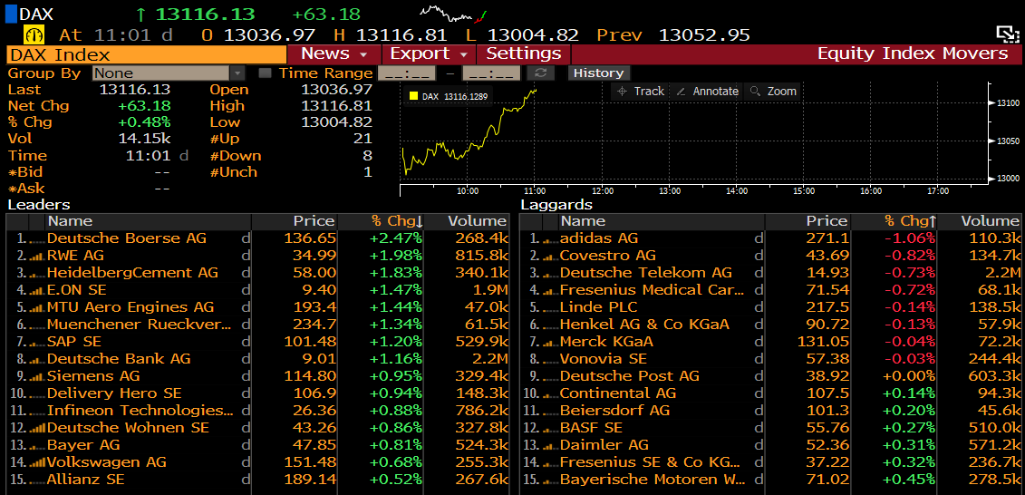
Task: Click the yellow DAX legend color swatch
Action: (413, 97)
